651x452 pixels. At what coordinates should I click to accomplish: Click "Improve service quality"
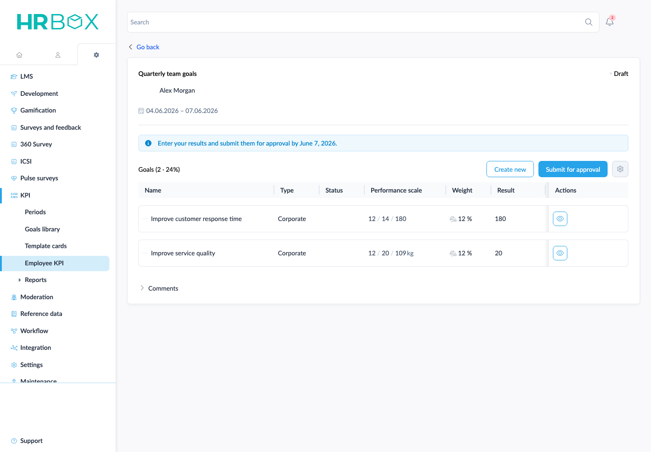point(183,253)
